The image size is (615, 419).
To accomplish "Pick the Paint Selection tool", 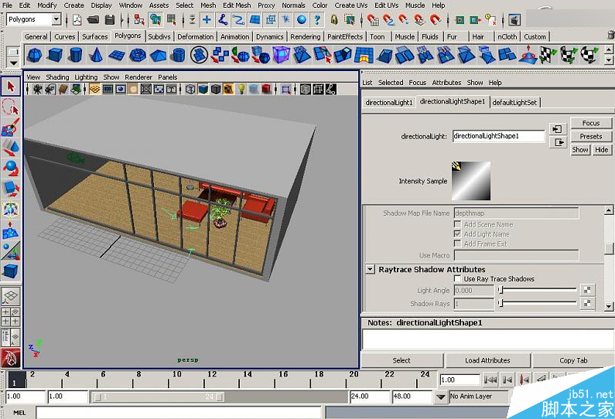I will 10,127.
